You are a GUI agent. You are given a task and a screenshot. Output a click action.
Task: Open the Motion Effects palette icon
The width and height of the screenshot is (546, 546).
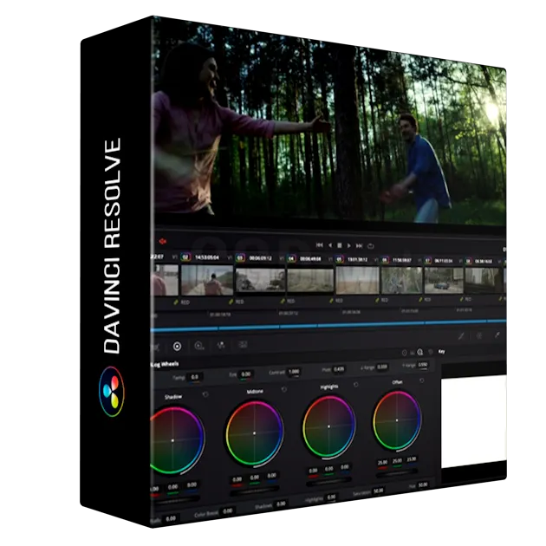point(243,345)
